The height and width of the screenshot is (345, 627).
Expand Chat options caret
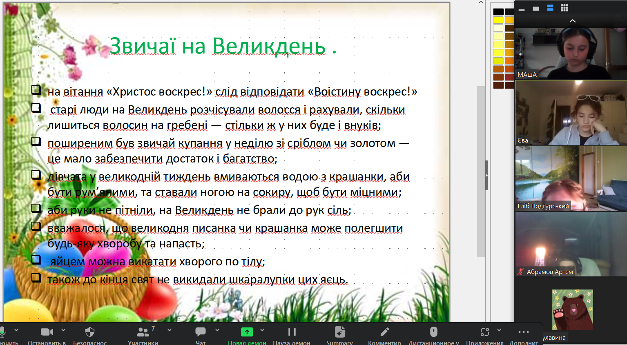[x=217, y=330]
